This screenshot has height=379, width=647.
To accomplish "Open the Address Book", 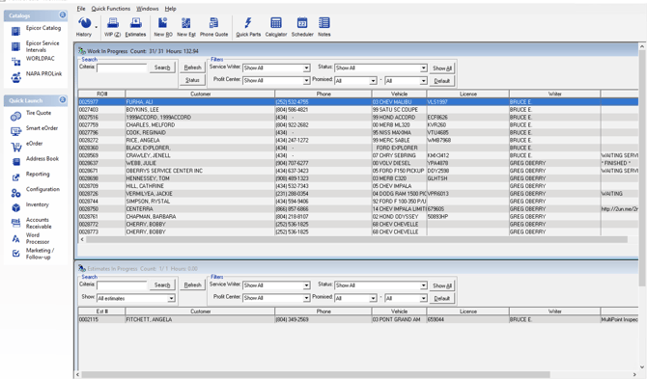I will pyautogui.click(x=36, y=160).
